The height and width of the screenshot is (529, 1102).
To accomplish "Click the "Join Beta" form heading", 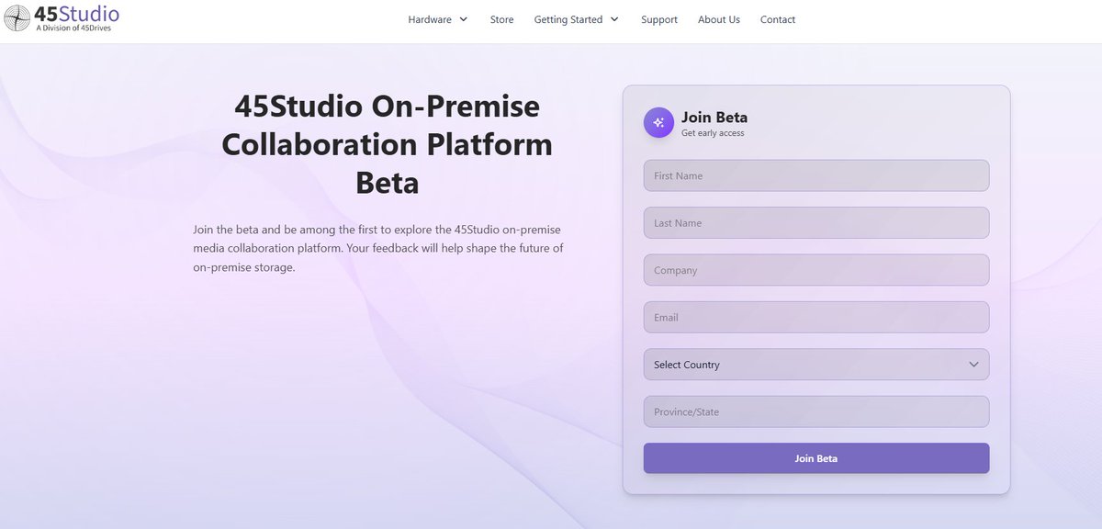I will (714, 118).
